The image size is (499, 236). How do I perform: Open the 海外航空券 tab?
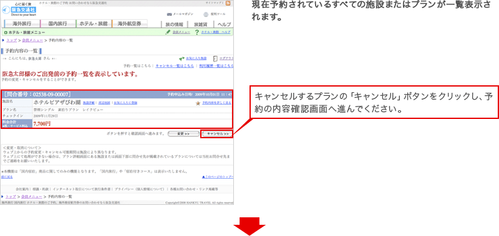[130, 24]
